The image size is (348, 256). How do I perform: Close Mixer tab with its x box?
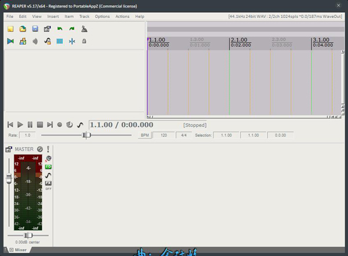tap(12, 250)
